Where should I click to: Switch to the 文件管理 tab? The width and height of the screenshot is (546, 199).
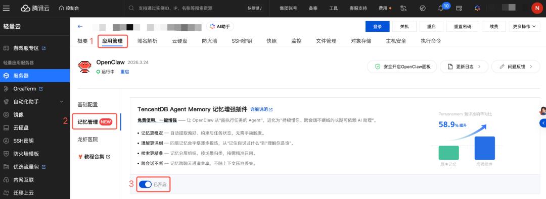(326, 41)
